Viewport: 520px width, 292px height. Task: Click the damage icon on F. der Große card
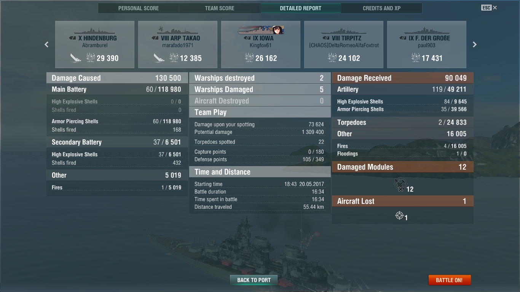[416, 58]
